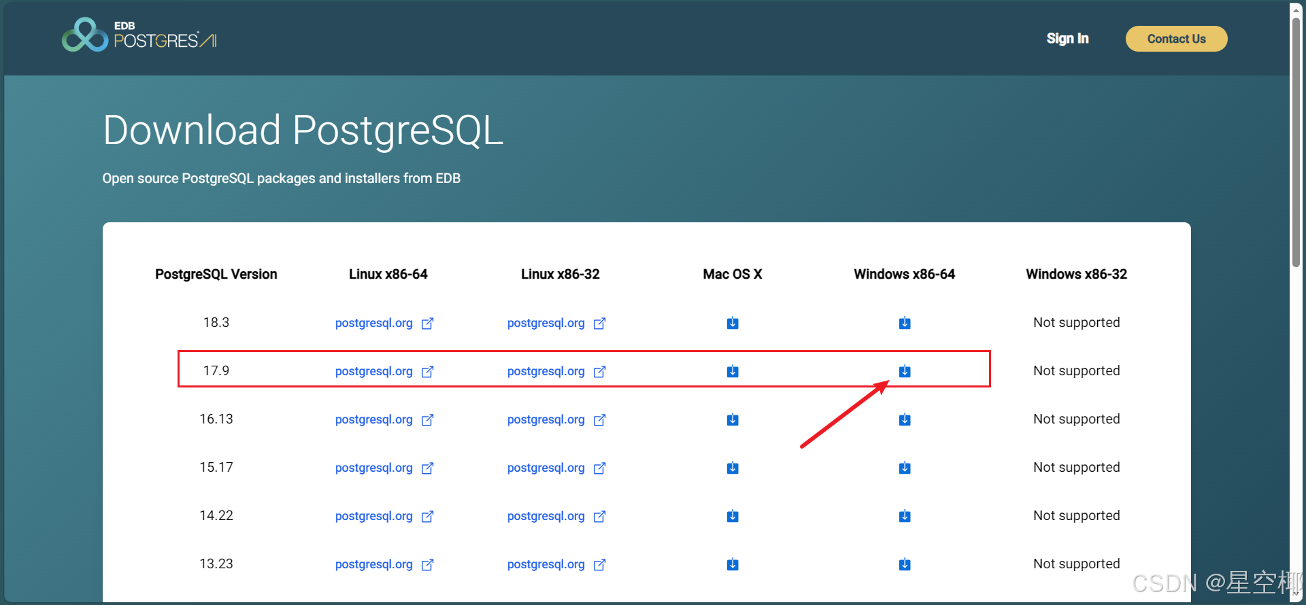1306x605 pixels.
Task: Open Linux x86-32 postgresql.org link for 15.17
Action: tap(556, 468)
